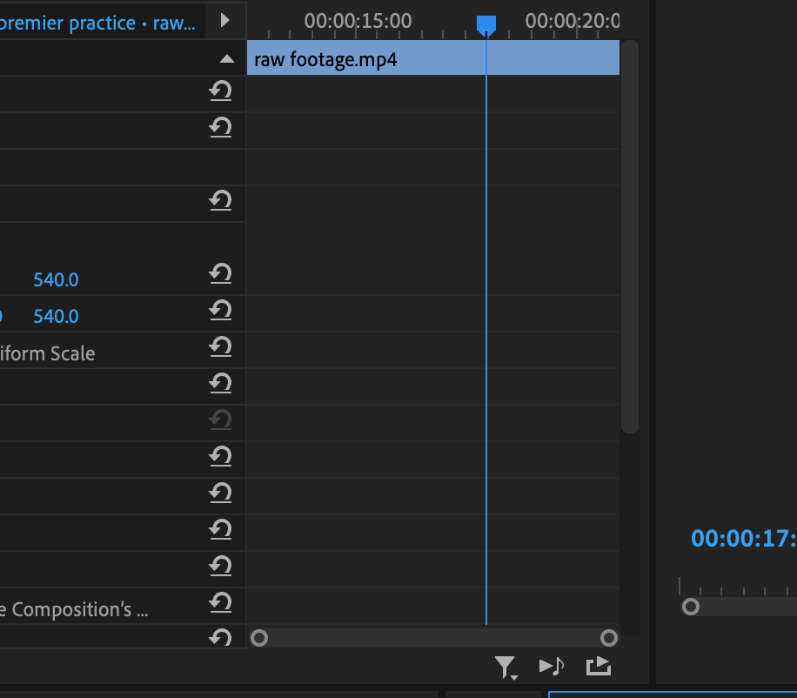Click reset icon beside the lower 540.0 value
Screen dimensions: 797x698
221,310
